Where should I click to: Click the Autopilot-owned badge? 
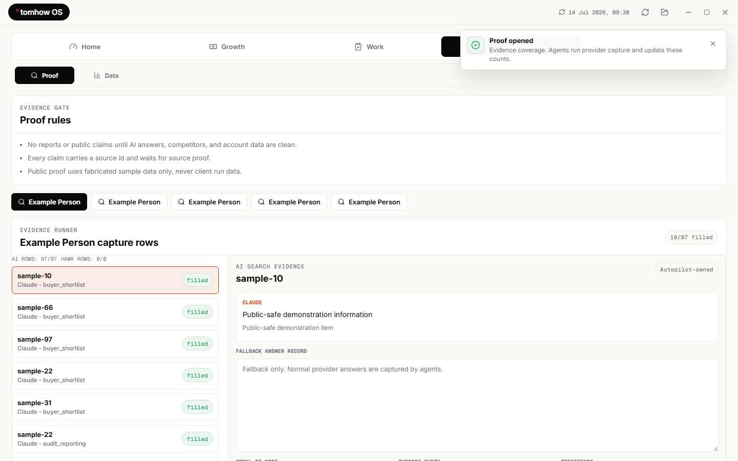coord(686,270)
